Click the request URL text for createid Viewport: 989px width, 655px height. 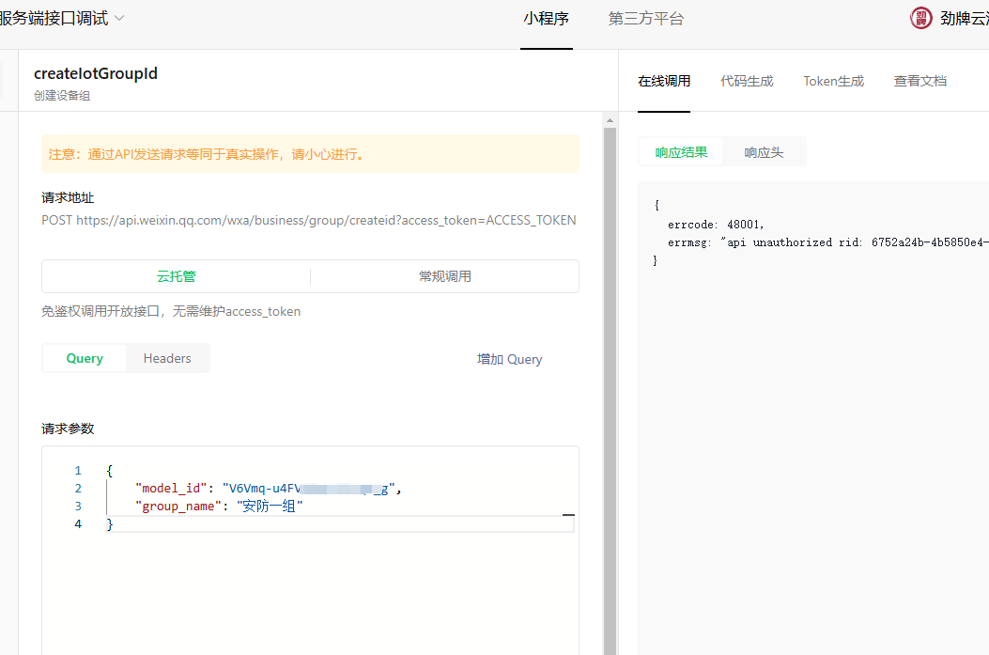[308, 220]
